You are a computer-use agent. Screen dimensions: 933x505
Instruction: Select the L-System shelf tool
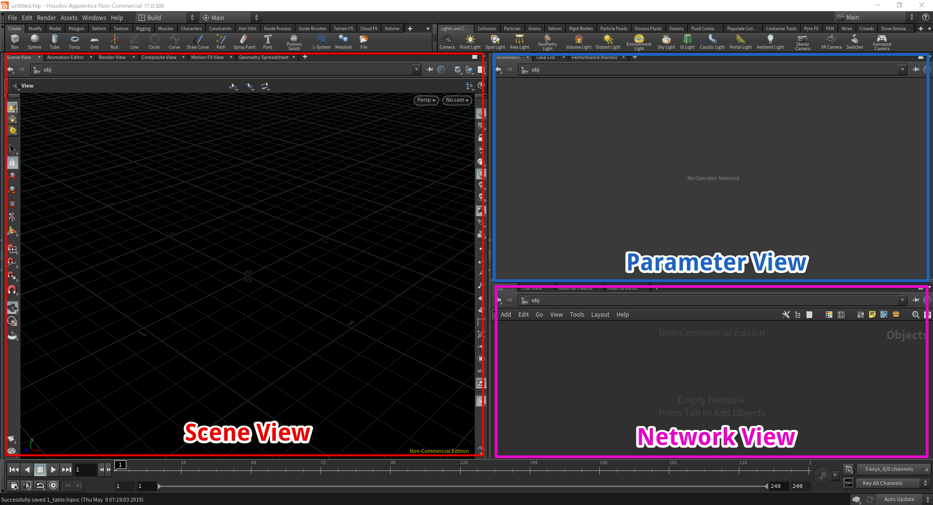[322, 41]
